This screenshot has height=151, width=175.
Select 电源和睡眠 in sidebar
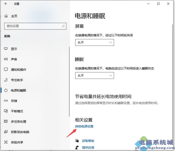point(19,91)
